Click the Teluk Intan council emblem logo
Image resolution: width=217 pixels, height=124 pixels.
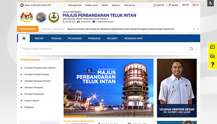41,17
